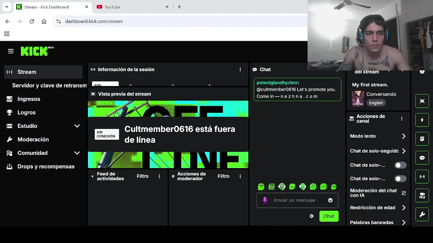Click the Kick Beta logo
Screen dimensions: 433x243
click(37, 51)
